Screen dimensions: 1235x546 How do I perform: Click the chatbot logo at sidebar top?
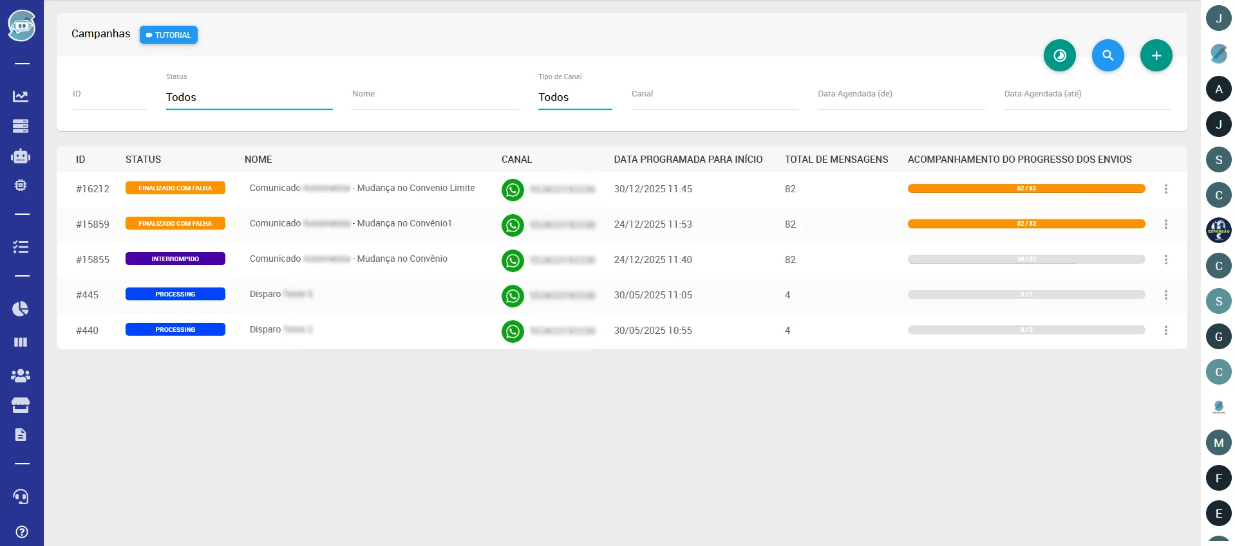click(21, 26)
